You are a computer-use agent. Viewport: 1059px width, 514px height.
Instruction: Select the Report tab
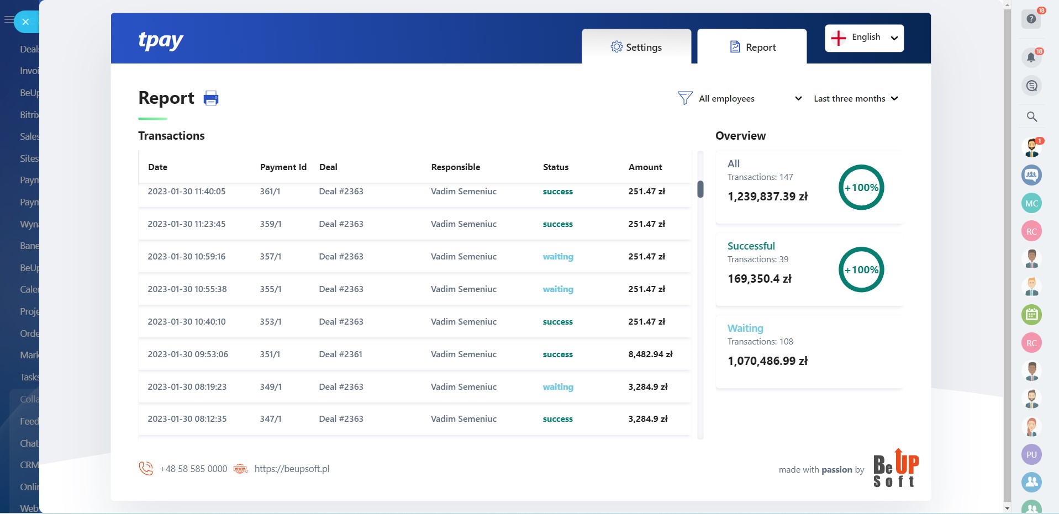click(752, 47)
